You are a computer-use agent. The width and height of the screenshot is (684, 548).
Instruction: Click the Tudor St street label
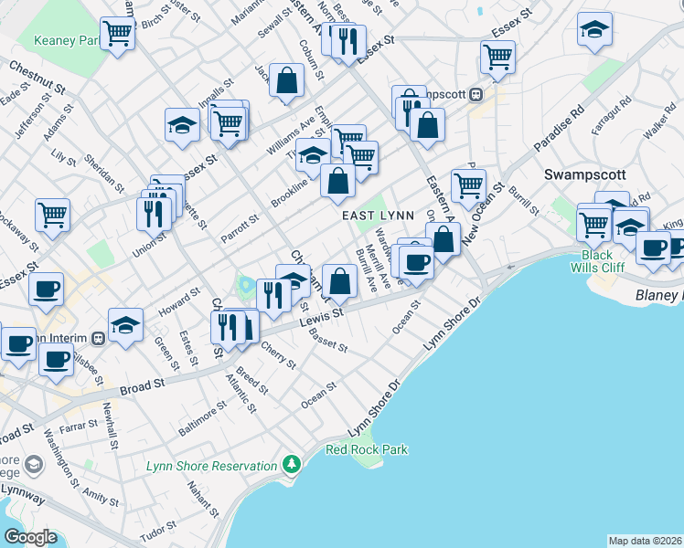click(158, 532)
